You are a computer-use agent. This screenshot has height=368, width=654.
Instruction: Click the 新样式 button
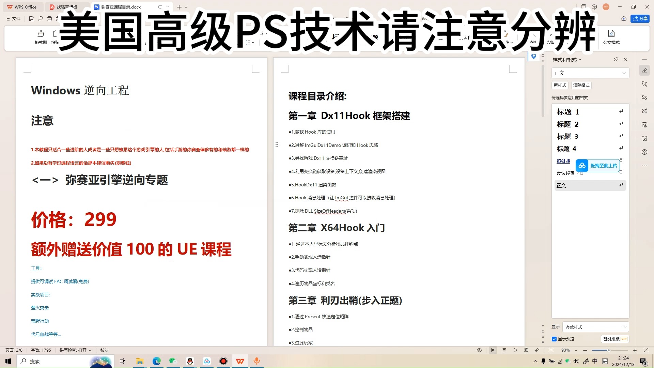coord(560,85)
